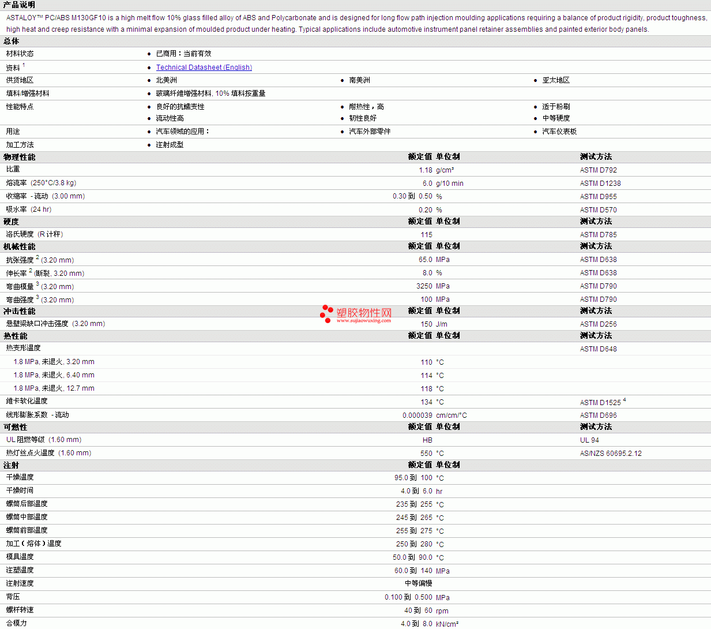Click the injection speed value "中等偏慢"
This screenshot has width=711, height=629.
pos(419,583)
